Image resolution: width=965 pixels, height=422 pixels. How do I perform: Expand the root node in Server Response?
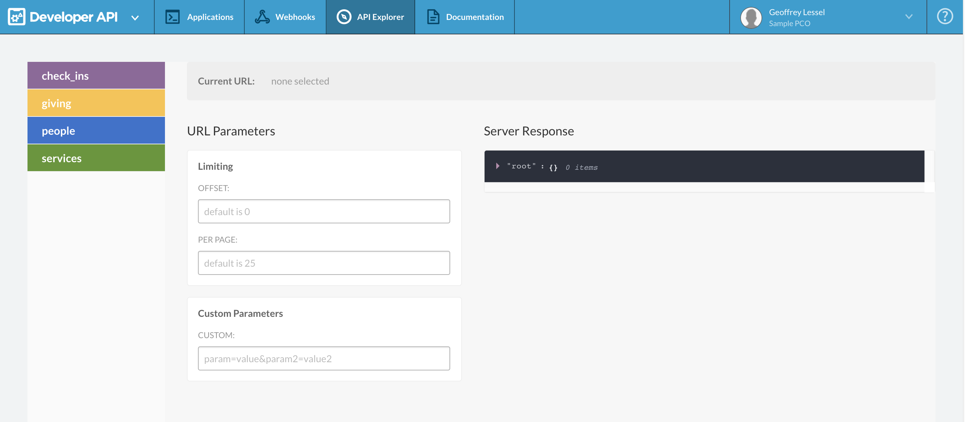click(498, 166)
